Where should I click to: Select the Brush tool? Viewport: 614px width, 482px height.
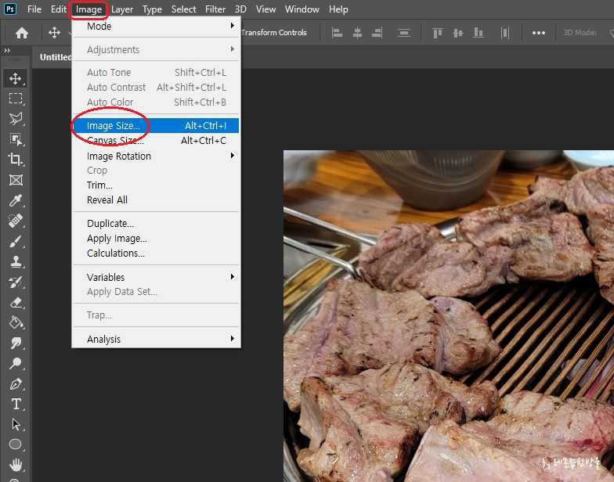click(x=16, y=241)
